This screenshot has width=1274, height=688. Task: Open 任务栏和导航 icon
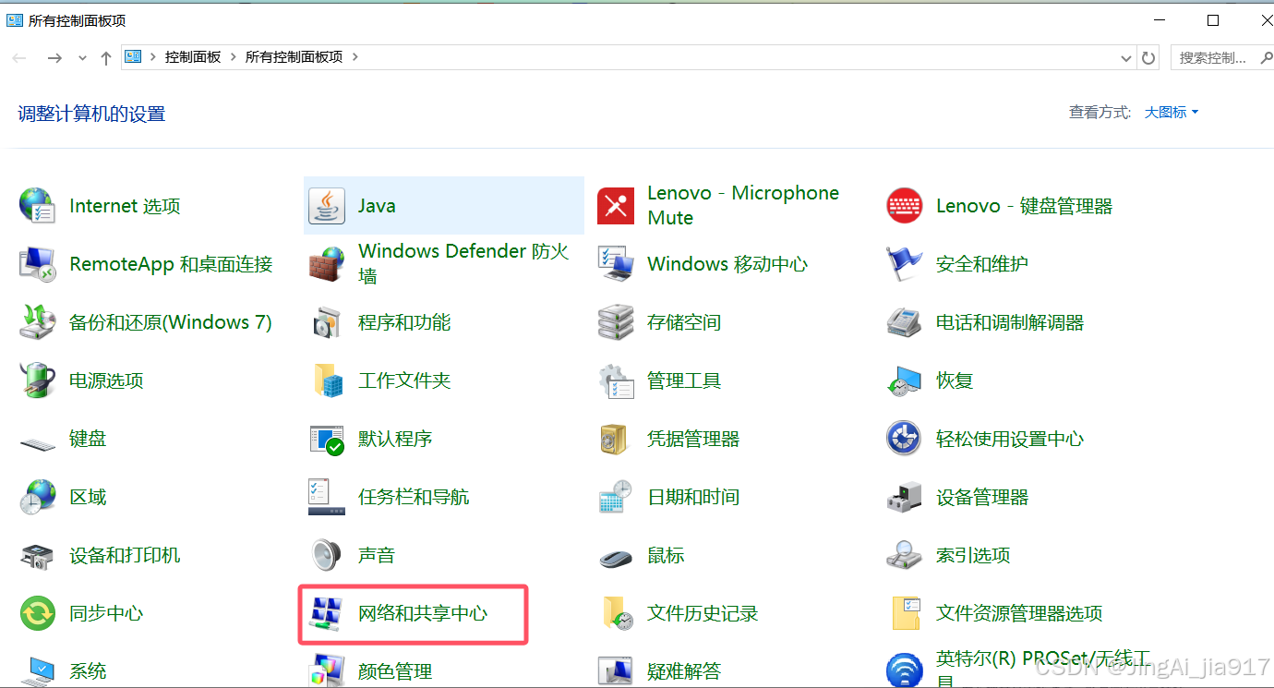click(326, 497)
